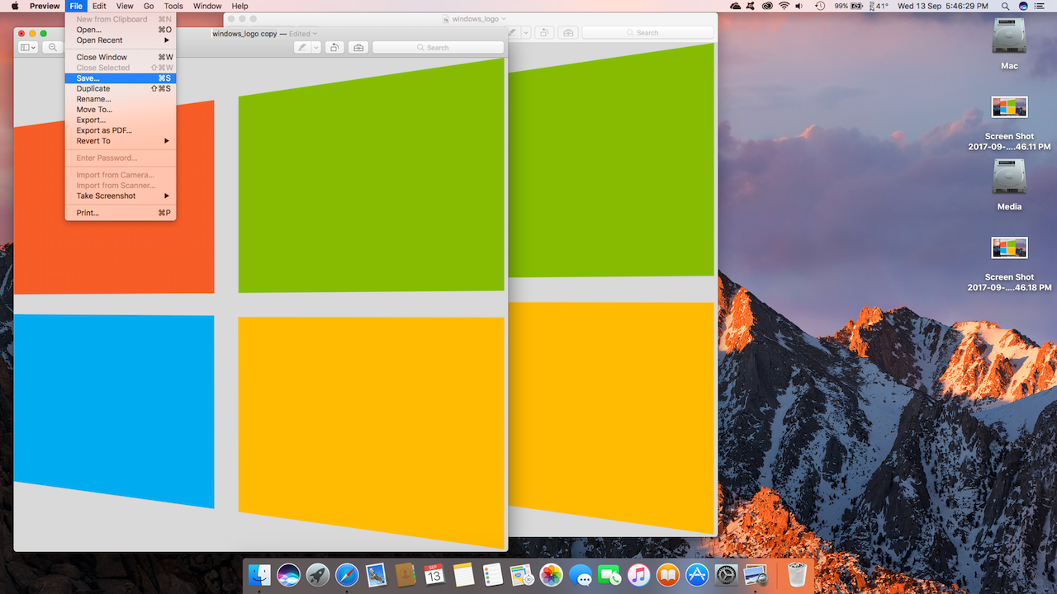The width and height of the screenshot is (1057, 594).
Task: Choose Save… from the File menu
Action: click(x=121, y=78)
